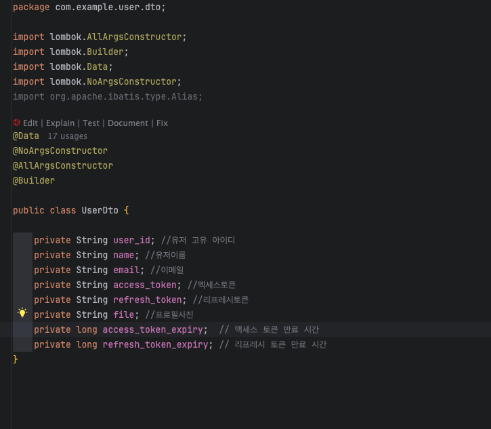Click 'private' keyword on the name line
Image resolution: width=491 pixels, height=429 pixels.
[52, 255]
